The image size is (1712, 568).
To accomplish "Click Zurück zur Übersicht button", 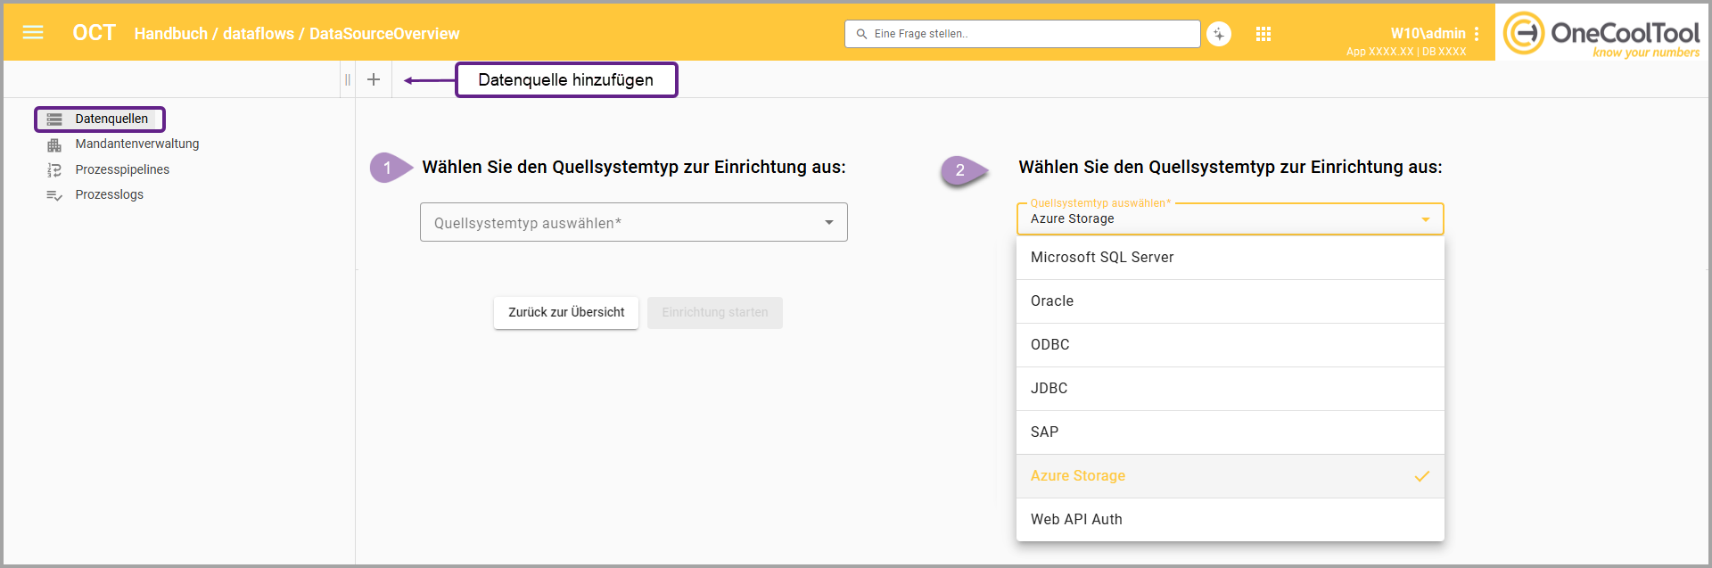I will tap(566, 313).
